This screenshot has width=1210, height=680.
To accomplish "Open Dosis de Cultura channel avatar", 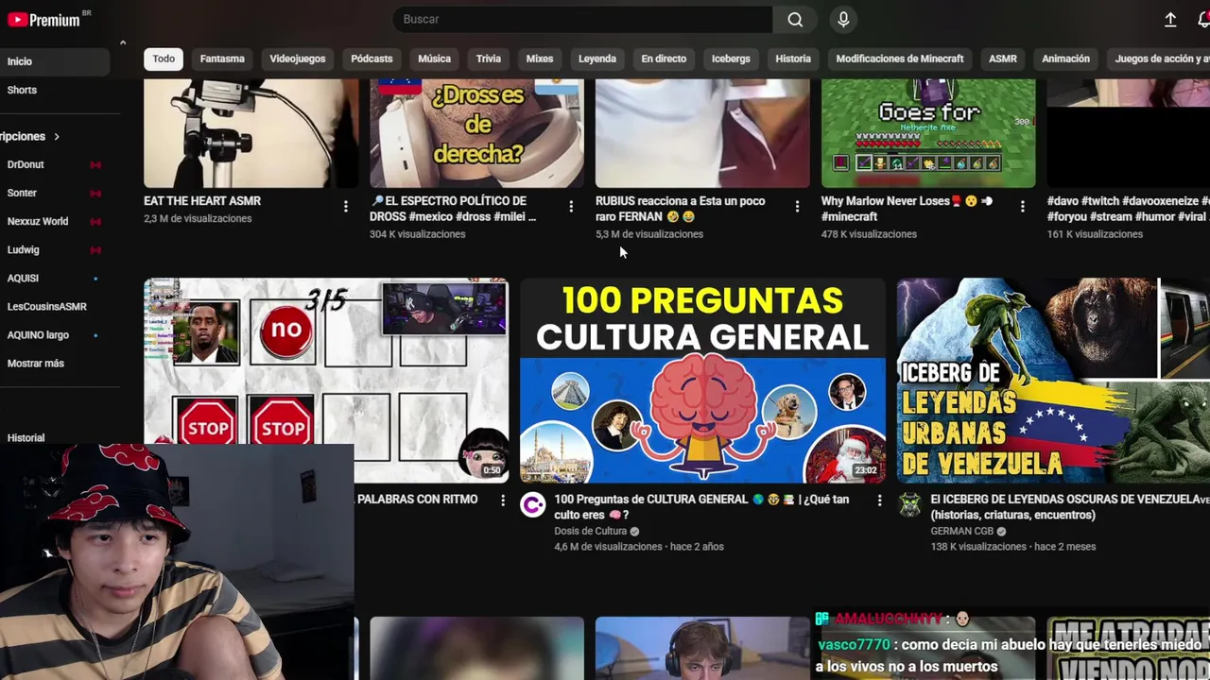I will pyautogui.click(x=533, y=505).
